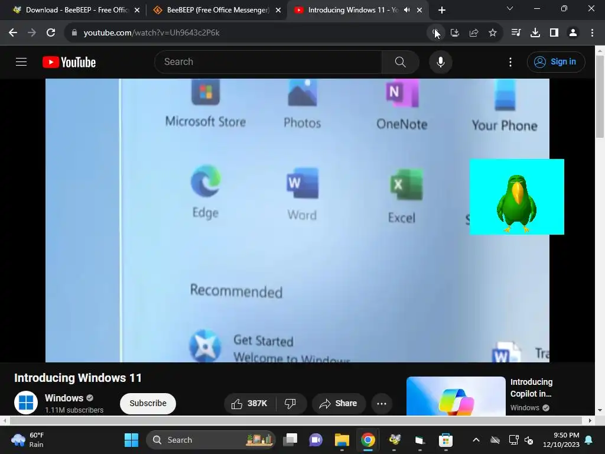The image size is (605, 454).
Task: Open Teams Chat from taskbar
Action: 315,440
